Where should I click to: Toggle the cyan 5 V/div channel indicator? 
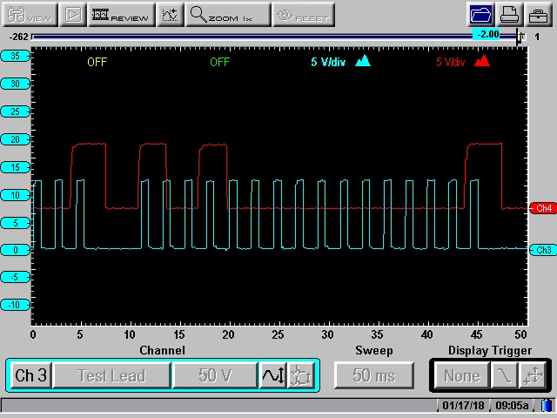[341, 62]
